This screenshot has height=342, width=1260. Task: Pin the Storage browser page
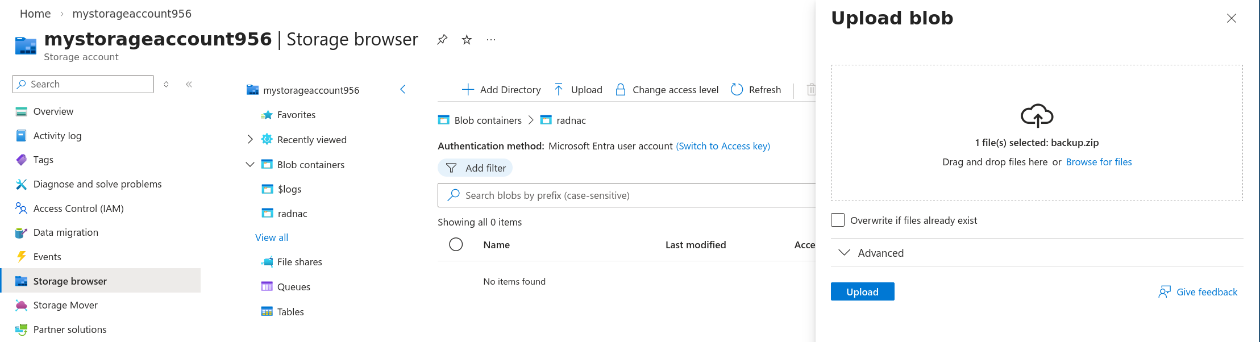pyautogui.click(x=442, y=40)
